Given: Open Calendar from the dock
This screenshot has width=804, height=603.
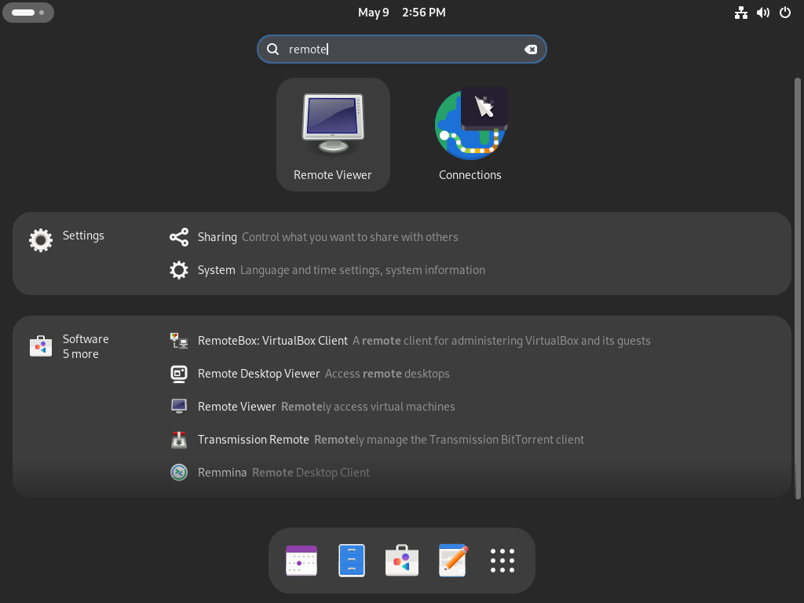Looking at the screenshot, I should [301, 561].
